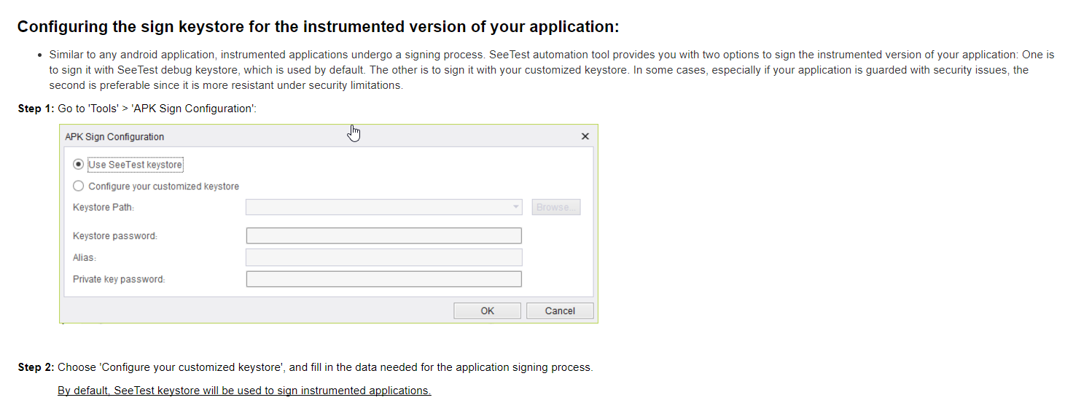Click the Alias text field
This screenshot has height=419, width=1073.
(x=383, y=257)
